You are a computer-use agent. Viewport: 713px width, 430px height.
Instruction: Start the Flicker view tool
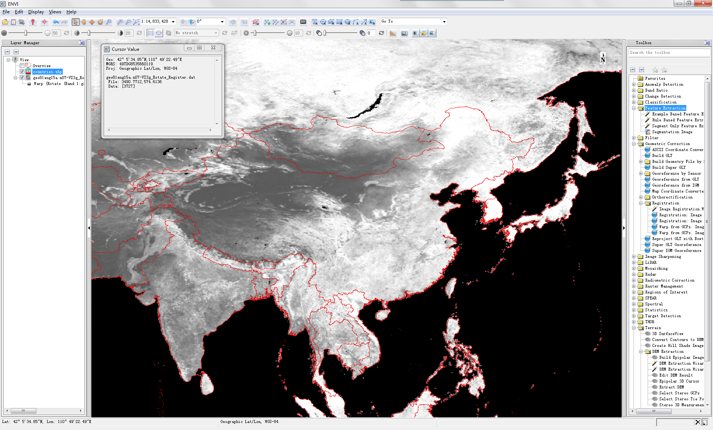(424, 33)
